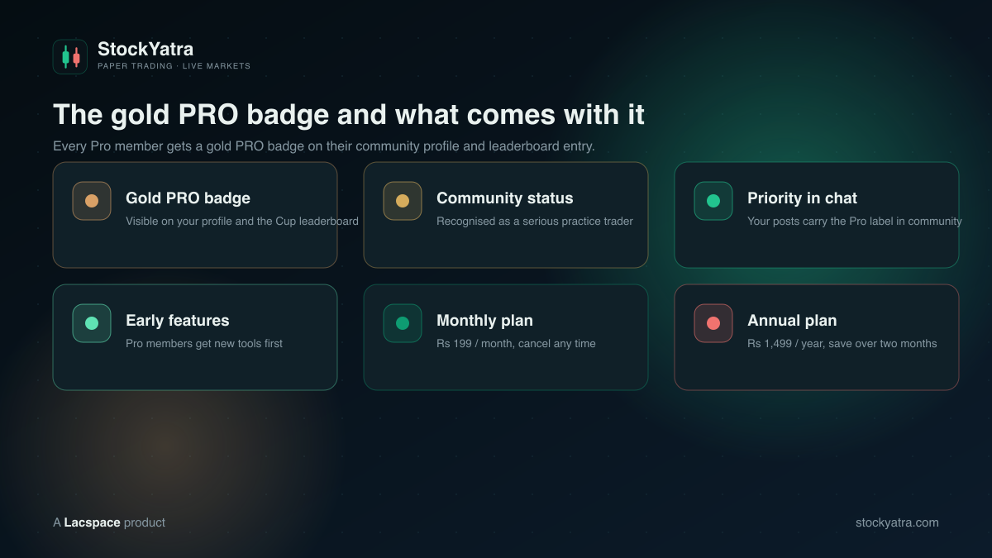
Task: Select the 'Priority in chat' card title
Action: 802,198
